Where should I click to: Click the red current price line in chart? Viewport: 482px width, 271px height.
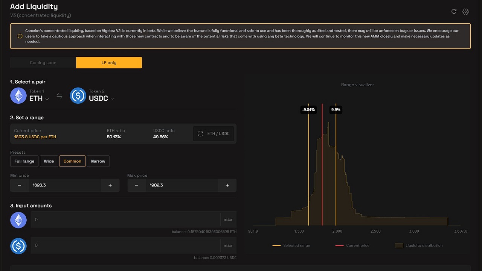322,165
